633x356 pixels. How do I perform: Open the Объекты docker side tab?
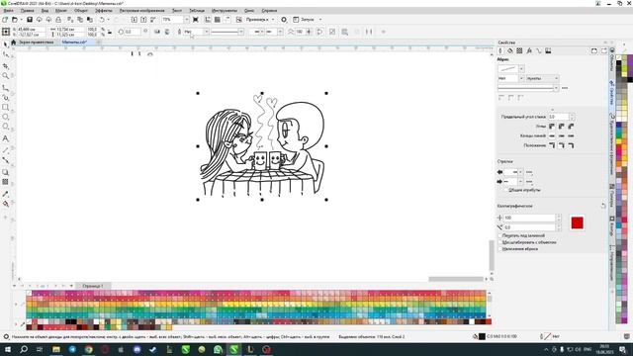point(612,60)
